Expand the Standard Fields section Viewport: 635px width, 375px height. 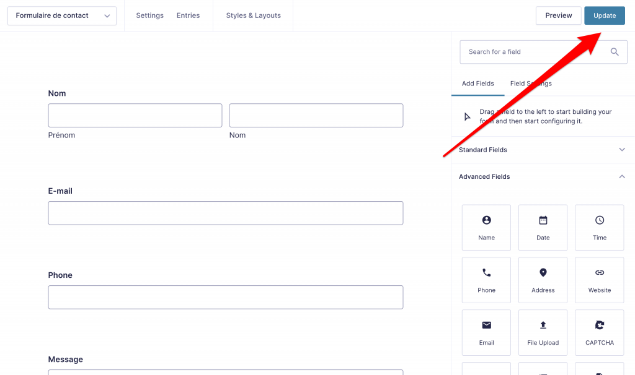(x=543, y=150)
